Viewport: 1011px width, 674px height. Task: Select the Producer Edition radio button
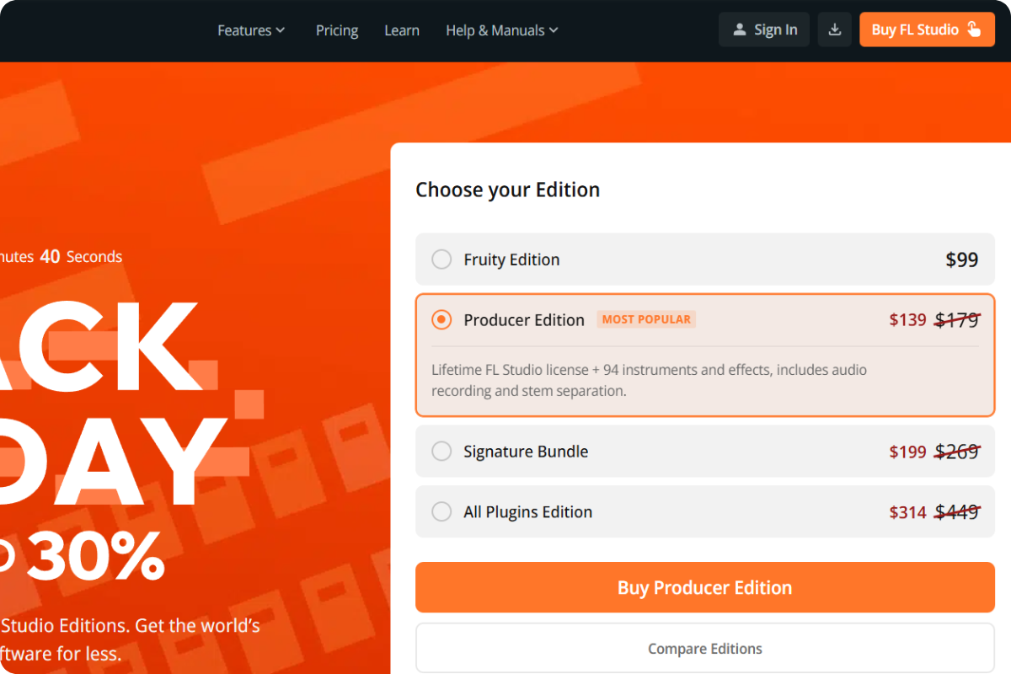tap(441, 320)
